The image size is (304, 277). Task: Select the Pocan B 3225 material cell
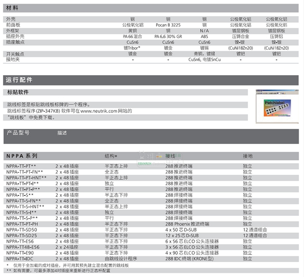tap(168, 25)
